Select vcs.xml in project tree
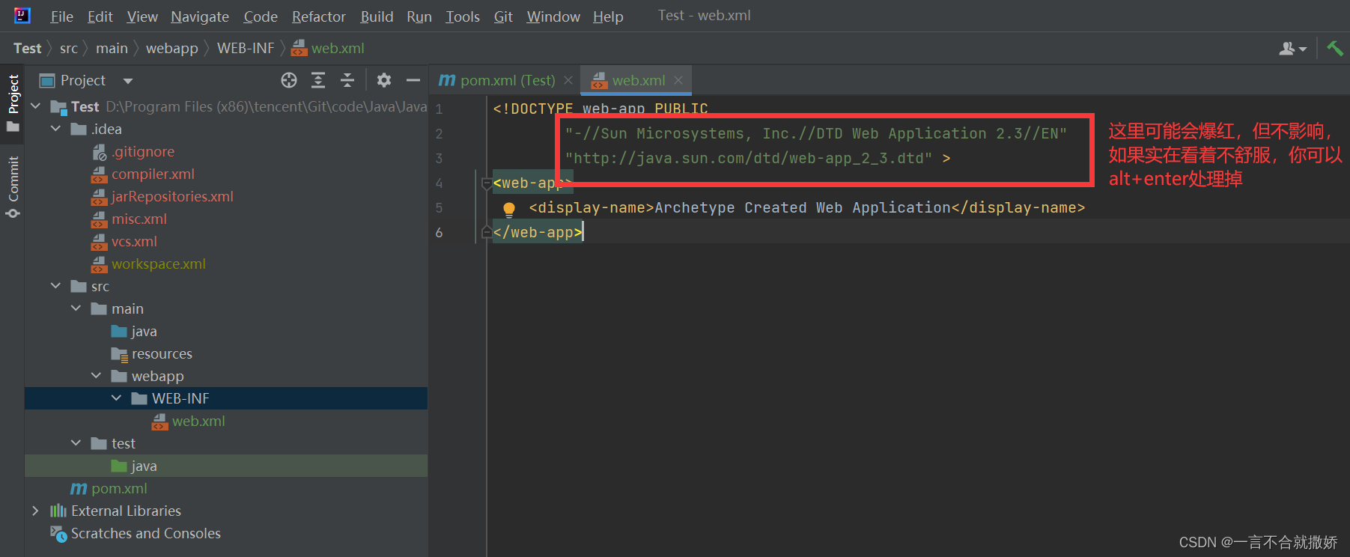 point(134,241)
